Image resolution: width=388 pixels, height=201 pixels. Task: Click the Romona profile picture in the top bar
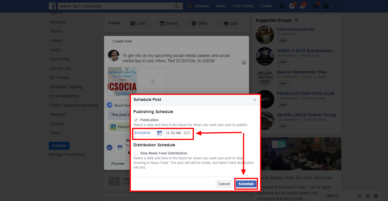point(190,6)
